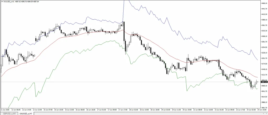The width and height of the screenshot is (268, 115).
Task: Click the 22 Jun 16:00 time label
Action: [209, 110]
